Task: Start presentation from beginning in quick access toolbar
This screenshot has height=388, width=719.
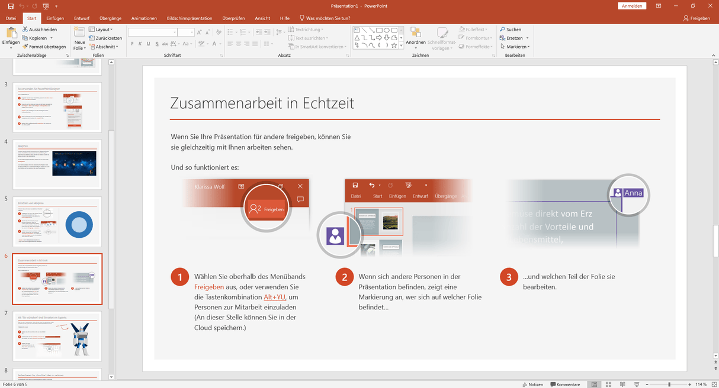Action: (46, 6)
